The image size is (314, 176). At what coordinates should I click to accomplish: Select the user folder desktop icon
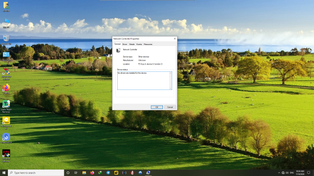pyautogui.click(x=6, y=6)
